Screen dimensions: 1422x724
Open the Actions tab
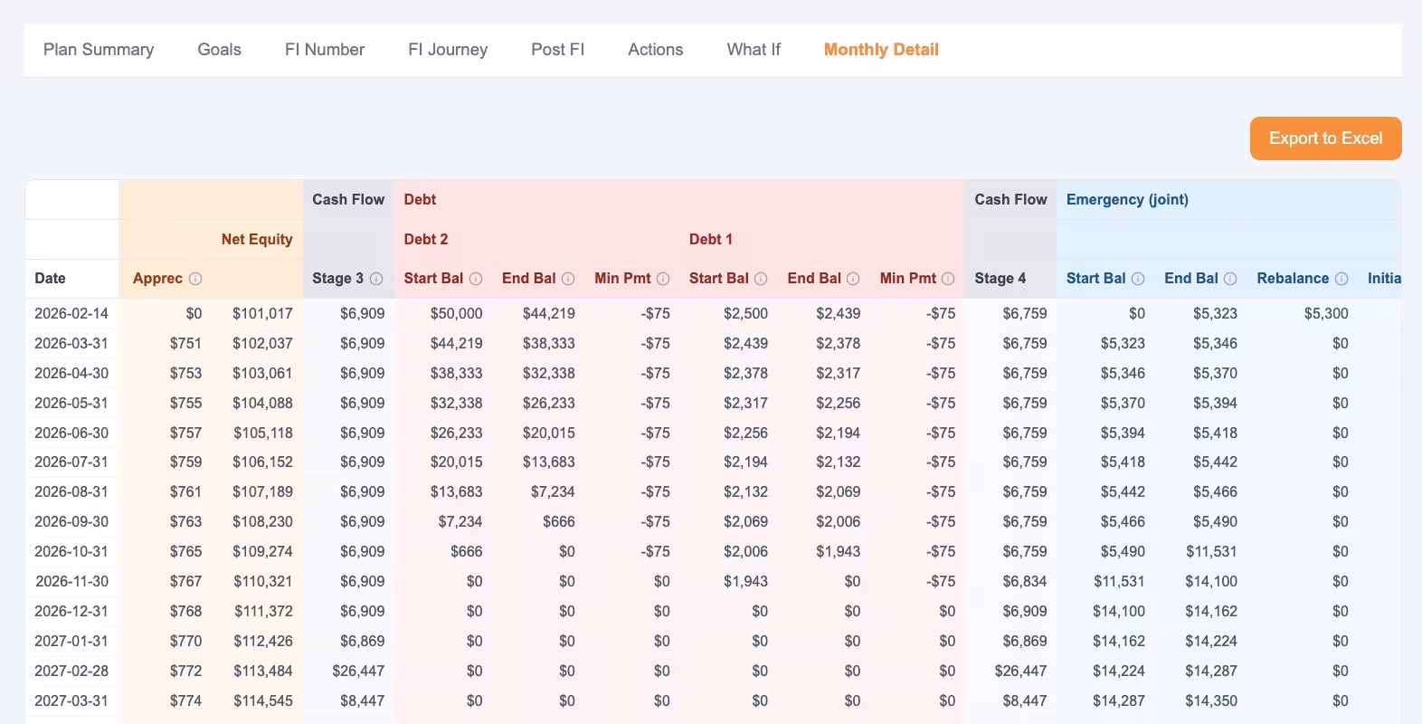pos(656,50)
